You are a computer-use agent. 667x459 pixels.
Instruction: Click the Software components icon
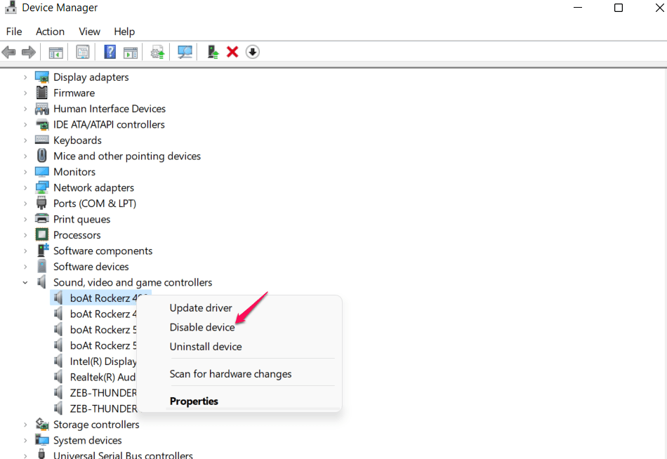pyautogui.click(x=43, y=250)
